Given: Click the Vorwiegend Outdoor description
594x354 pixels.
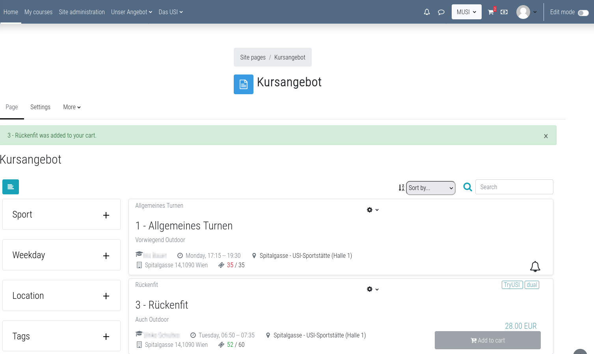Looking at the screenshot, I should coord(160,240).
